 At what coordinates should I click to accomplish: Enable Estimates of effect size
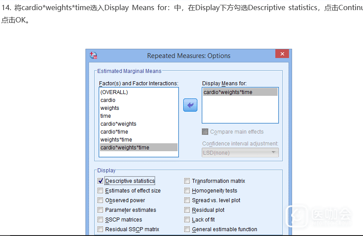[x=100, y=191]
